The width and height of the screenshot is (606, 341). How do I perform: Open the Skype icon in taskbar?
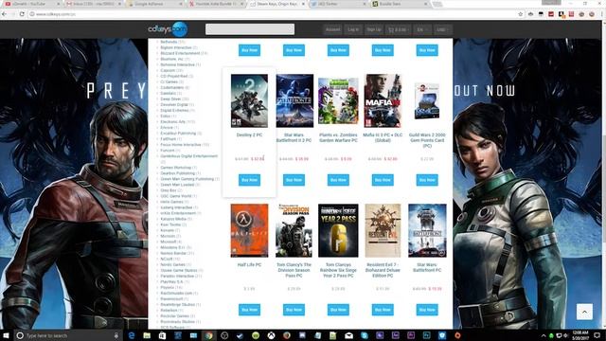(364, 335)
